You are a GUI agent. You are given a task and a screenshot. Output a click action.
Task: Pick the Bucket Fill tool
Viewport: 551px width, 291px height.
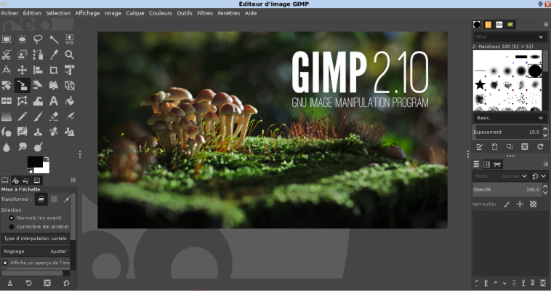point(70,101)
